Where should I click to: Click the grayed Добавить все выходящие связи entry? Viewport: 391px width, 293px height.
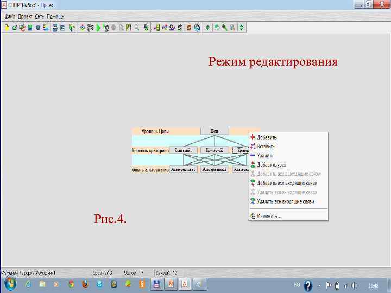(288, 174)
